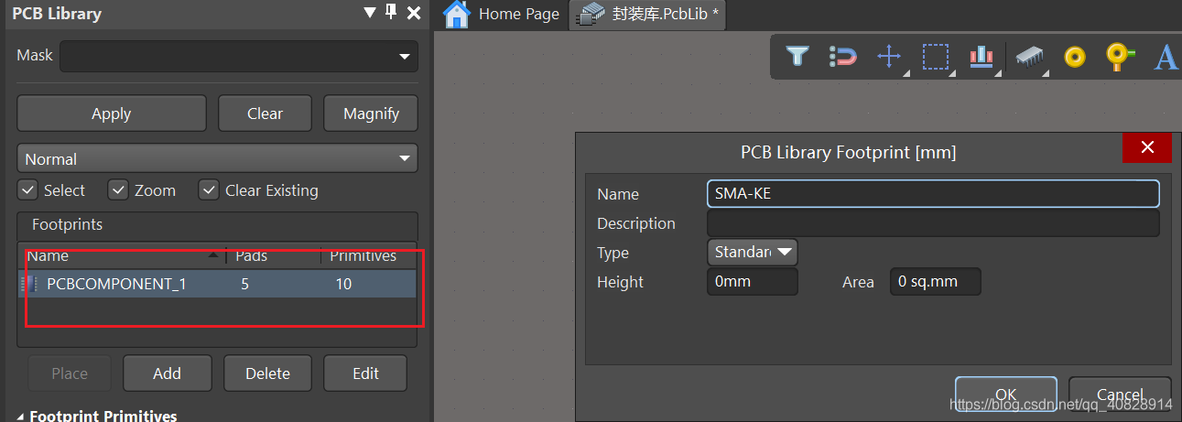Switch to the 封装库.PcbLib tab

pyautogui.click(x=648, y=14)
